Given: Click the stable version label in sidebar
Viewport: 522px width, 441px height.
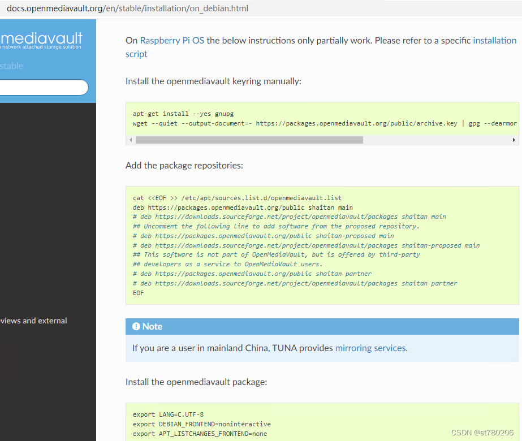Looking at the screenshot, I should pos(12,66).
